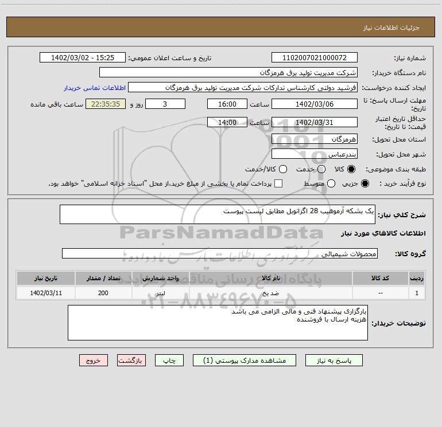Image resolution: width=442 pixels, height=427 pixels.
Task: Click the general need description text box
Action: click(x=218, y=214)
